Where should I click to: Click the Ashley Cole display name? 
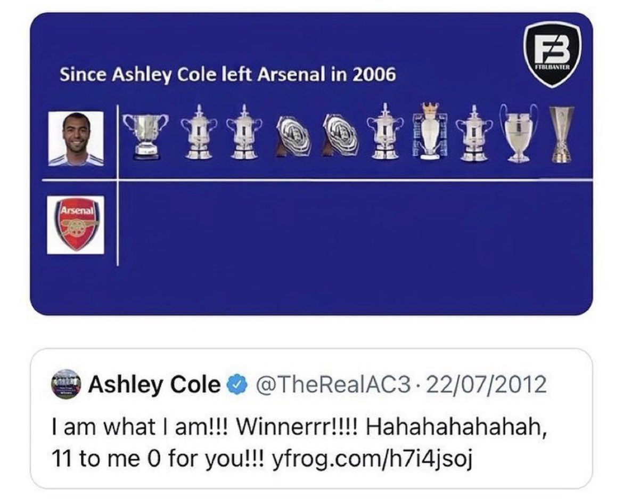[154, 385]
